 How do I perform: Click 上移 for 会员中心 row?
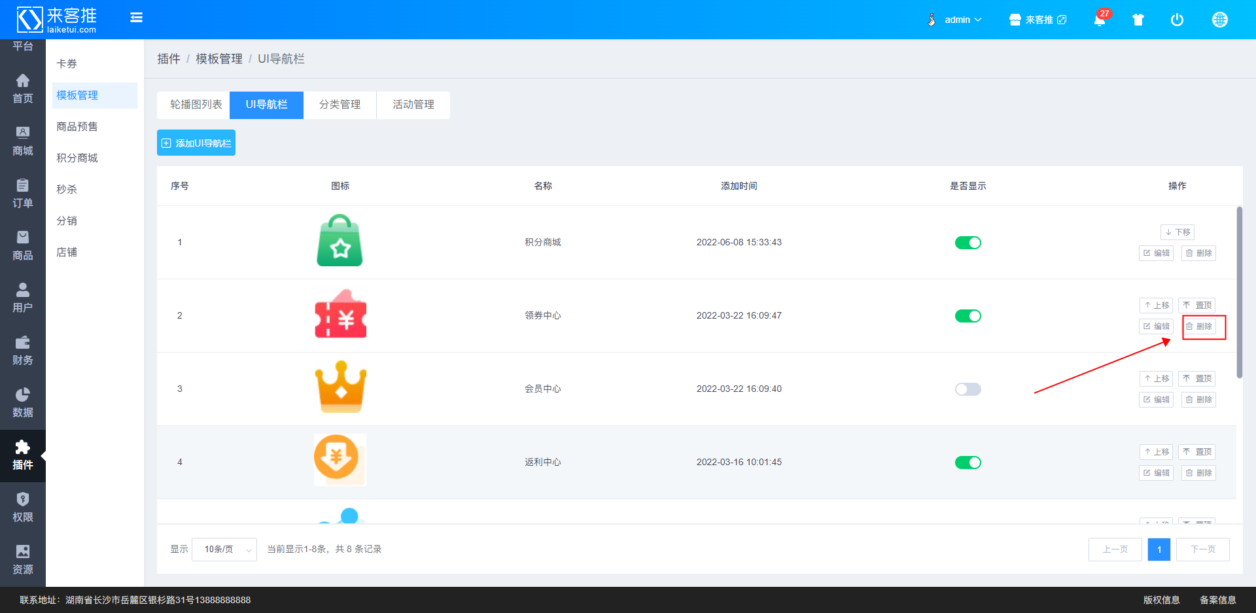[x=1156, y=379]
